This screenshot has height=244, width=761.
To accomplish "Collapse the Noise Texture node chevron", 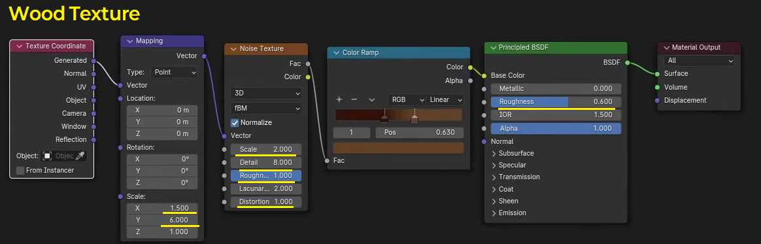I will click(x=233, y=49).
